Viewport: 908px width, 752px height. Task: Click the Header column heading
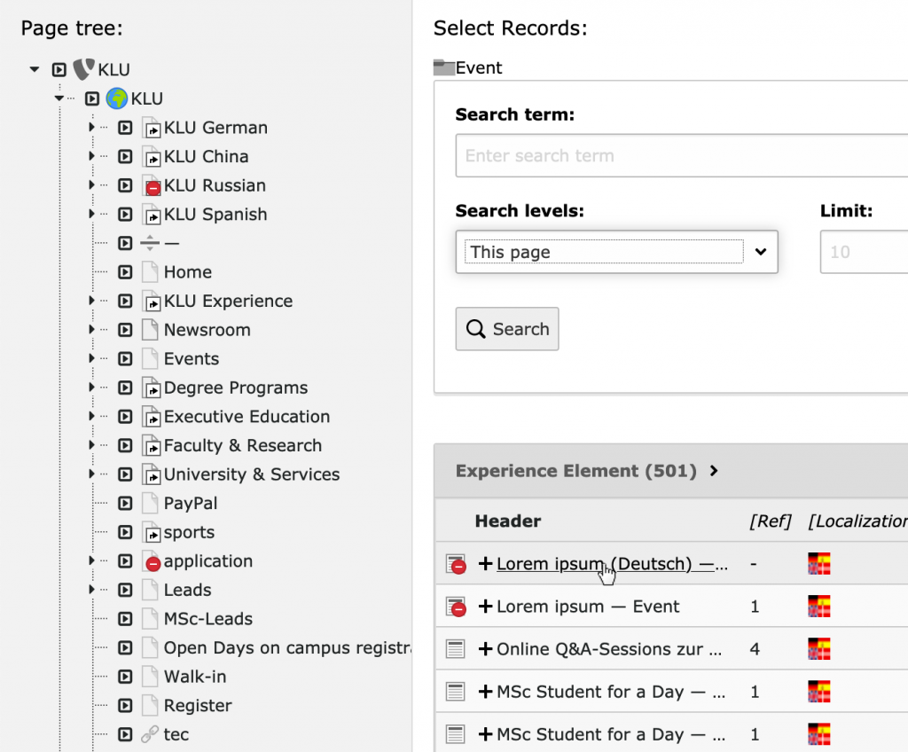pos(508,521)
